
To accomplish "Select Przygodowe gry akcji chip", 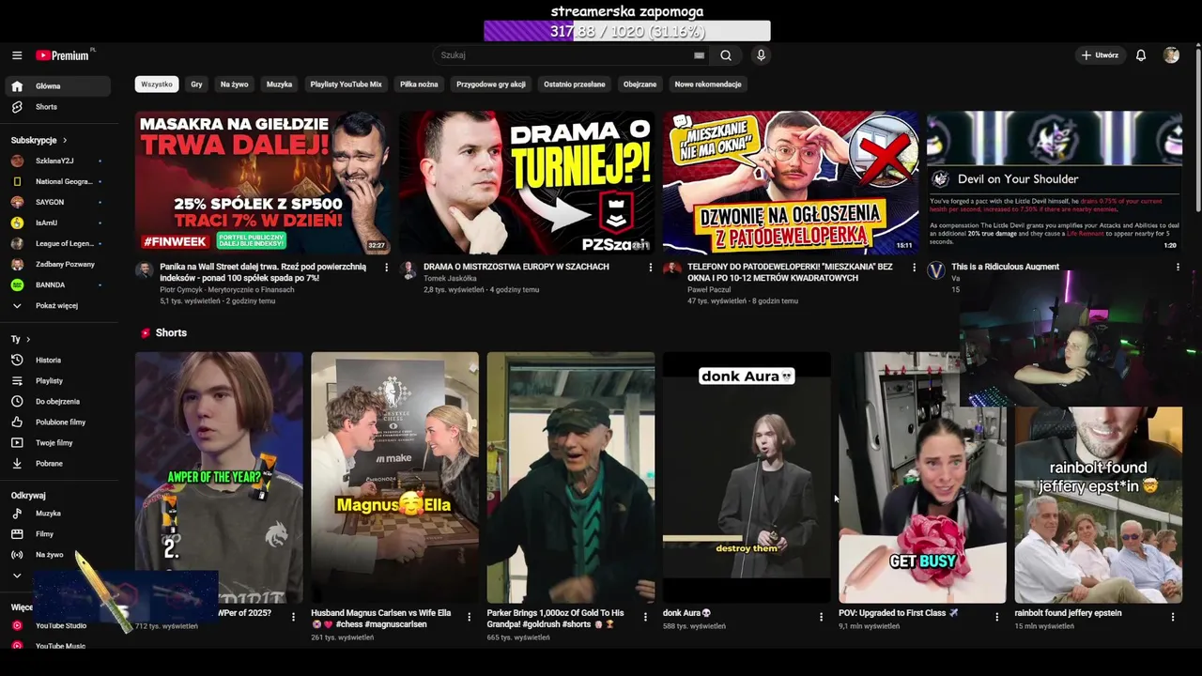I will click(x=491, y=84).
